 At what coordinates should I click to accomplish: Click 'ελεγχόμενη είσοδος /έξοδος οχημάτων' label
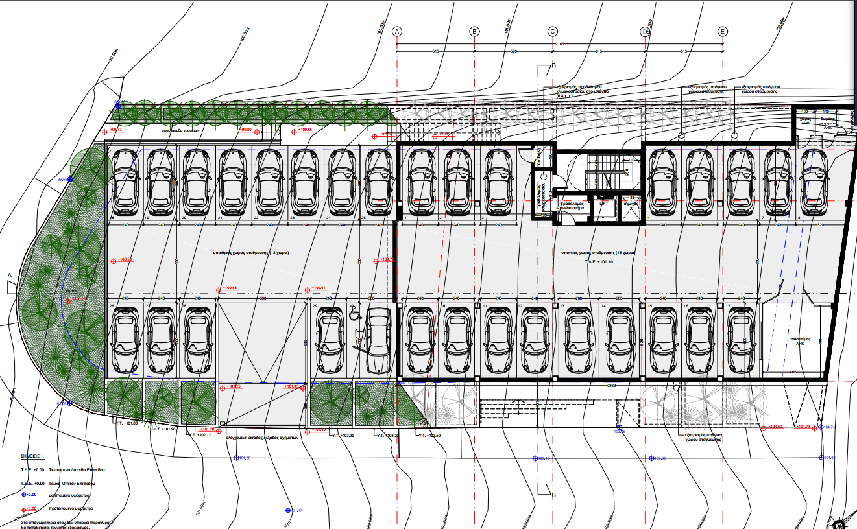pyautogui.click(x=262, y=438)
